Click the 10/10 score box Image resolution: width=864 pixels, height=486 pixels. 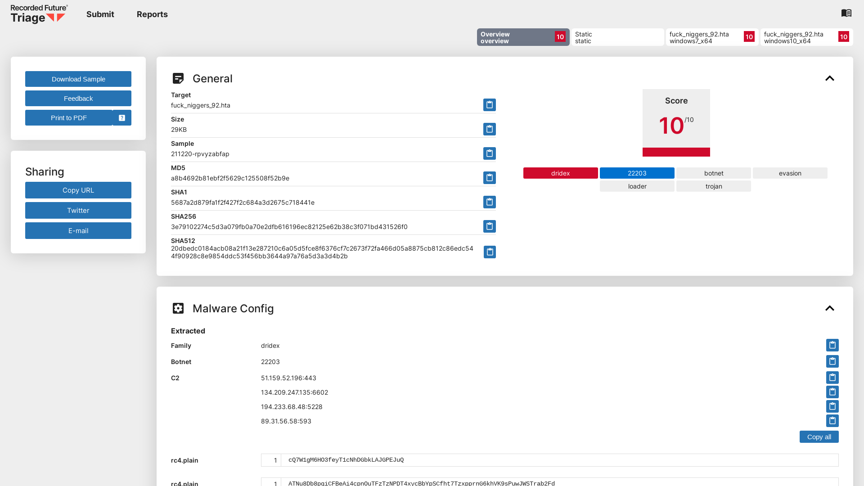[676, 123]
